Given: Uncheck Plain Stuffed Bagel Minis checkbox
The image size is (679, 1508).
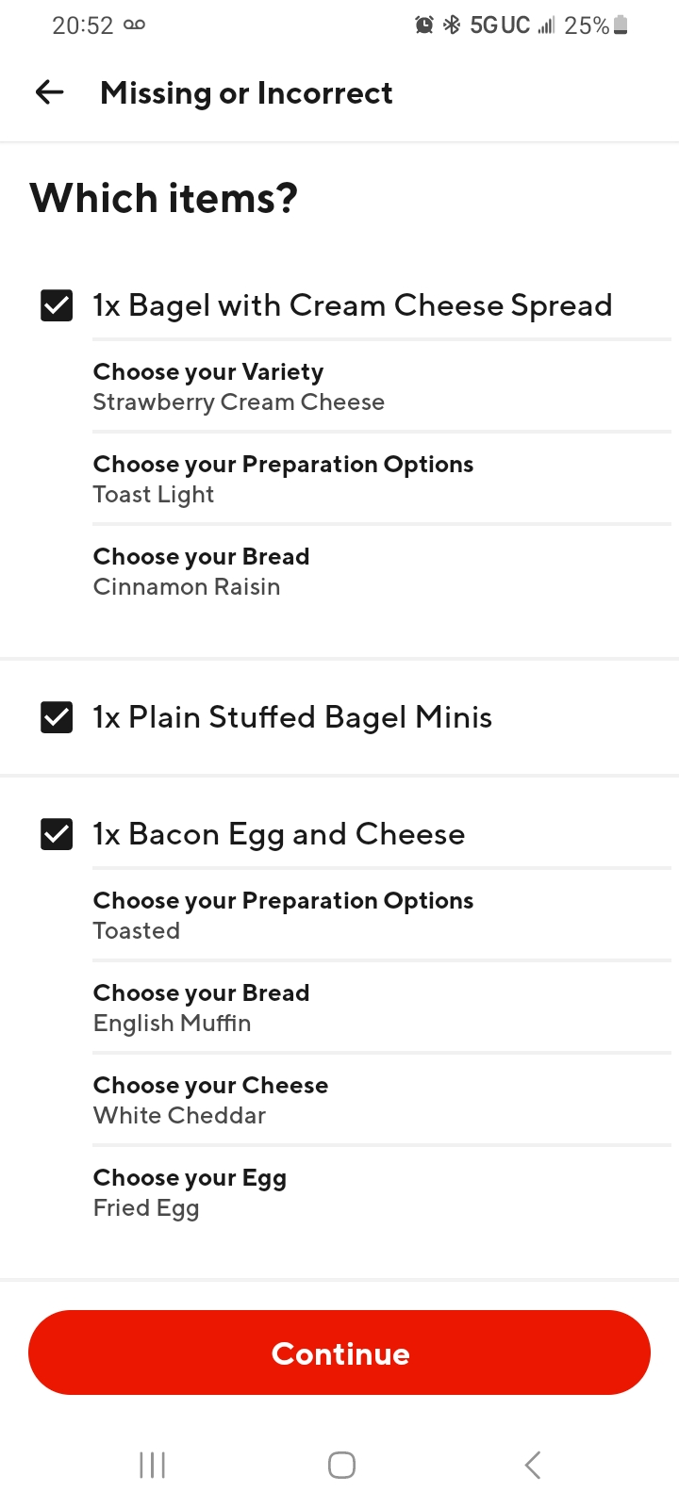Looking at the screenshot, I should click(x=57, y=717).
